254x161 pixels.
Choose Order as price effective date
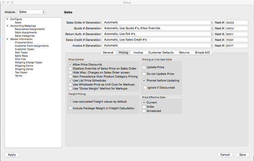[144, 107]
